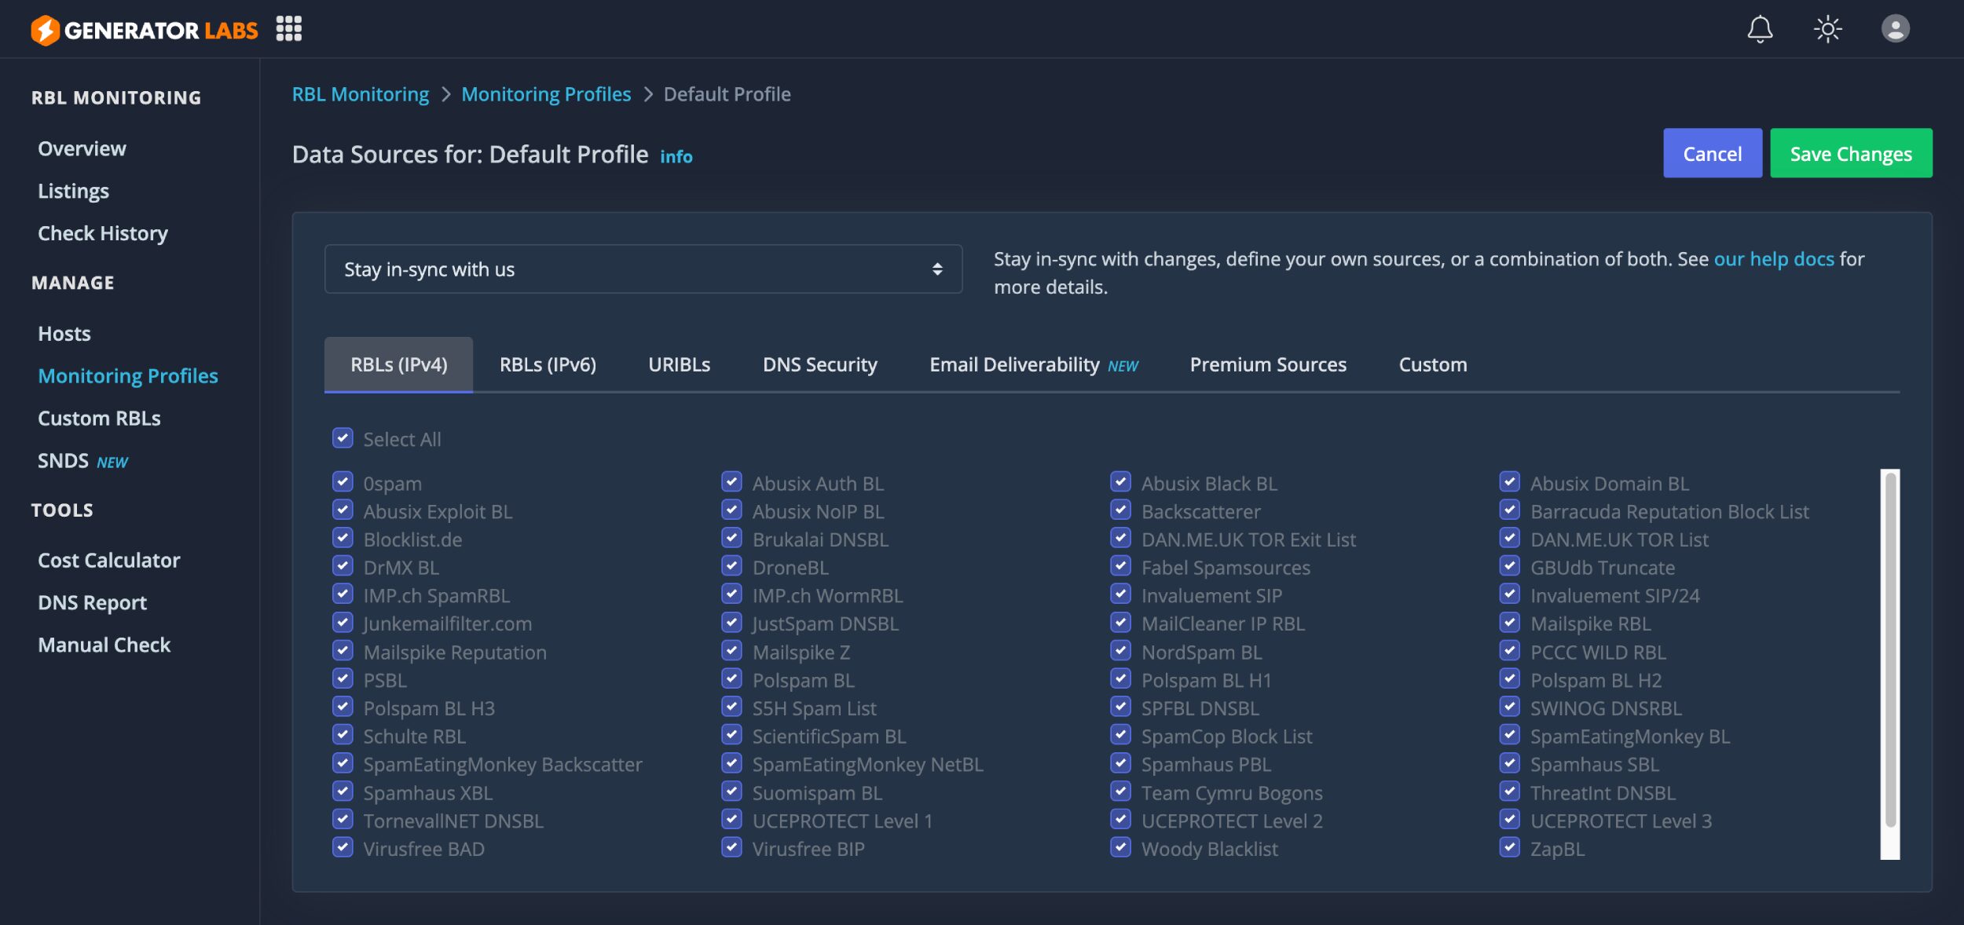Screen dimensions: 1964x925
Task: Go to RBL Monitoring breadcrumb
Action: point(361,94)
